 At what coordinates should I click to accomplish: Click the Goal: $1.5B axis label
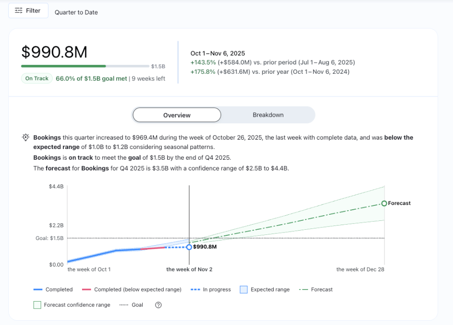point(49,238)
